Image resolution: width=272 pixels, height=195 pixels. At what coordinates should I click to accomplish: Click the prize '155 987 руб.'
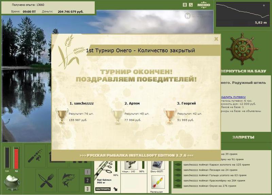[78, 120]
